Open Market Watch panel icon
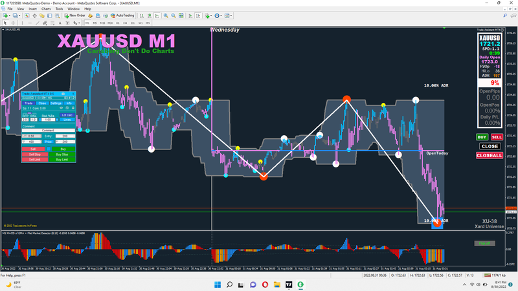The height and width of the screenshot is (291, 518). click(x=27, y=16)
